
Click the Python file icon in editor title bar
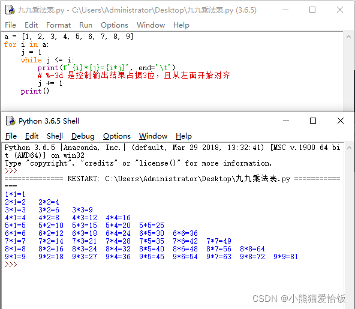tap(10, 10)
